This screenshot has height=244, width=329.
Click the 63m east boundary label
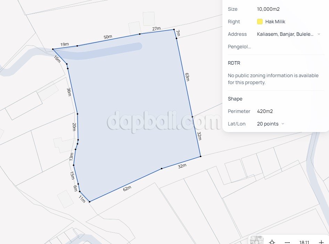tap(187, 77)
